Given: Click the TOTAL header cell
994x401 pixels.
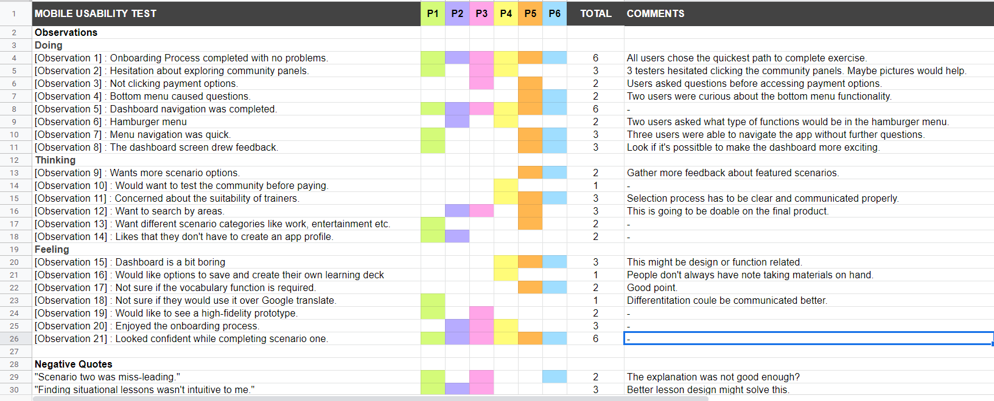Looking at the screenshot, I should coord(595,13).
